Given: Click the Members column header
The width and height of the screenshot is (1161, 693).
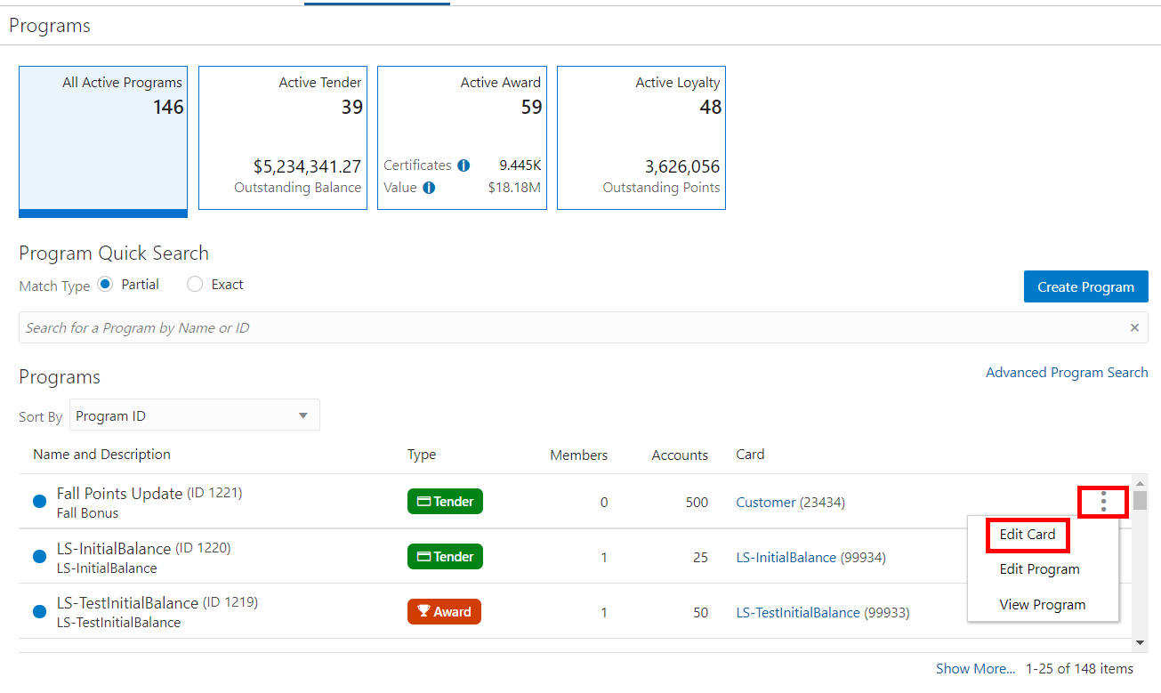Looking at the screenshot, I should pyautogui.click(x=579, y=455).
